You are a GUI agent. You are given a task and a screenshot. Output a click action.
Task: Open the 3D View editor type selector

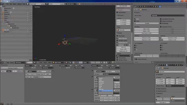click(35, 62)
